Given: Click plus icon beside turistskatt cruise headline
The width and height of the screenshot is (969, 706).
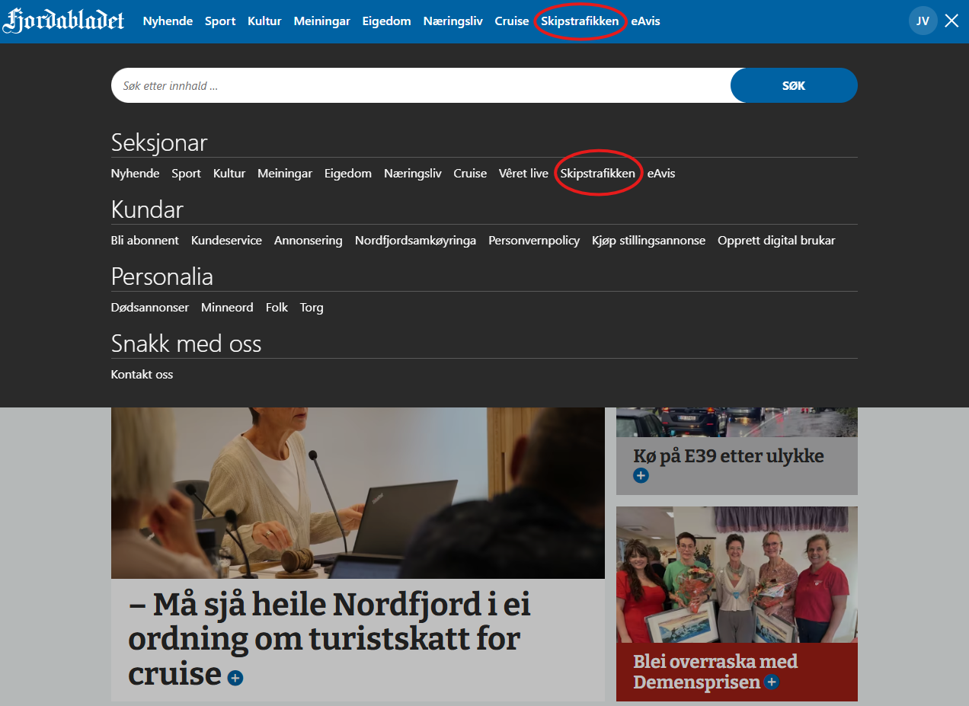Looking at the screenshot, I should (x=235, y=677).
